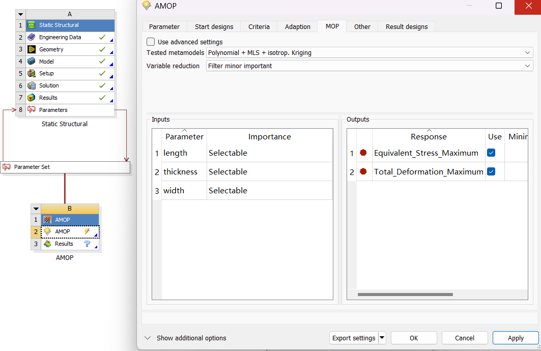This screenshot has height=351, width=541.
Task: Click the red marker beside Equivalent_Stress_Maximum
Action: [x=363, y=153]
